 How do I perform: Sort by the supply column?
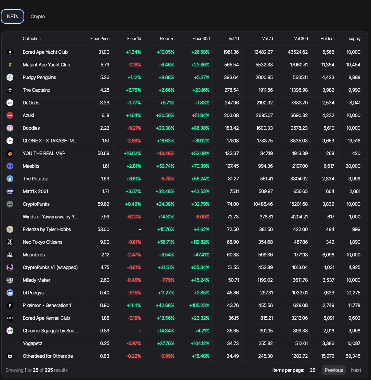click(x=355, y=39)
